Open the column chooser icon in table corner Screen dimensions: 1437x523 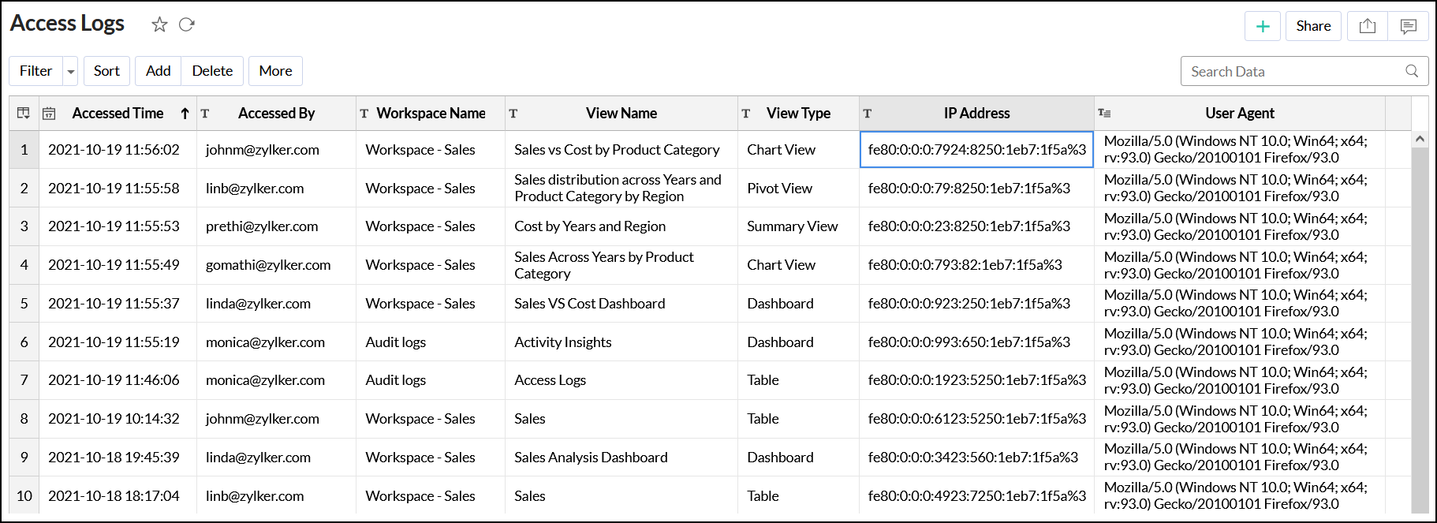tap(24, 114)
